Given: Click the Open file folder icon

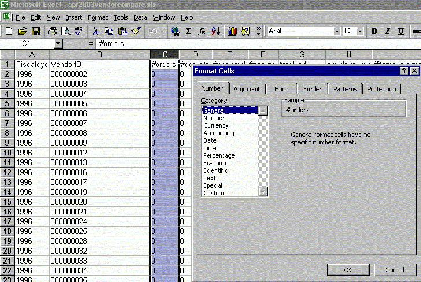Looking at the screenshot, I should coord(23,31).
